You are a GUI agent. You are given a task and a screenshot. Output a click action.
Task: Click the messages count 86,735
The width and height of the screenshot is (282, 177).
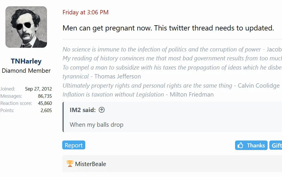[x=45, y=96]
